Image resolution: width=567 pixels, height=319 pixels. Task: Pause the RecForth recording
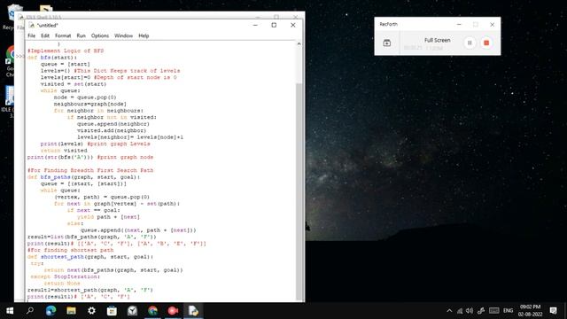(470, 43)
